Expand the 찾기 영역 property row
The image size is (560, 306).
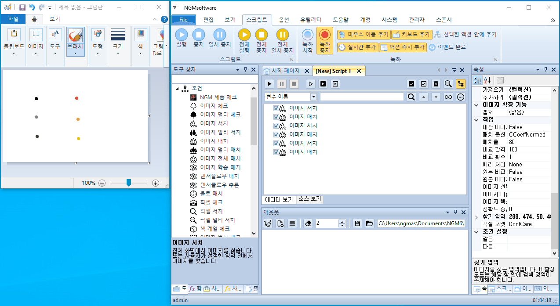(x=476, y=216)
